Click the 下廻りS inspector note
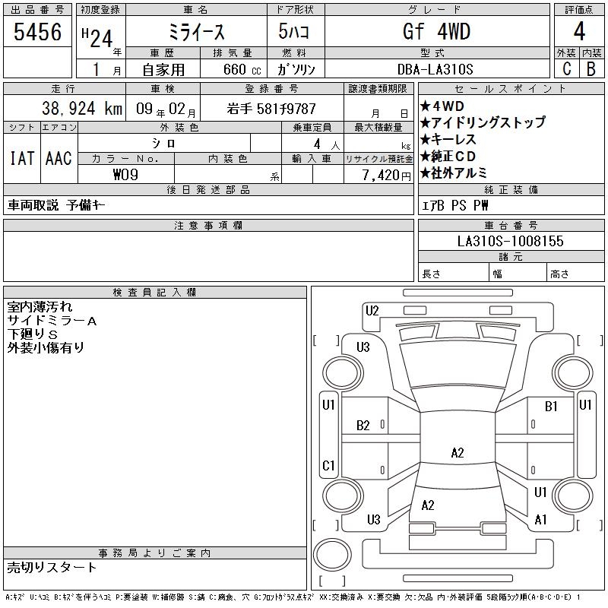 click(33, 334)
